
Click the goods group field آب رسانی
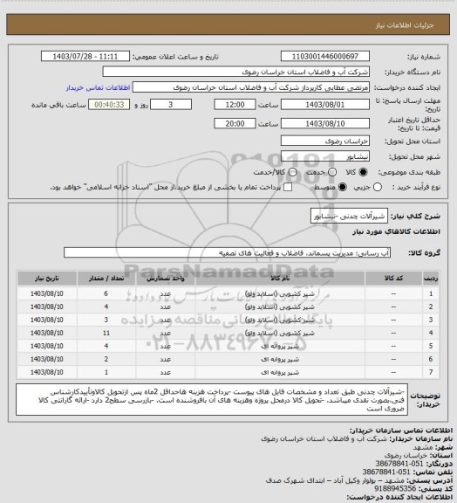[227, 252]
